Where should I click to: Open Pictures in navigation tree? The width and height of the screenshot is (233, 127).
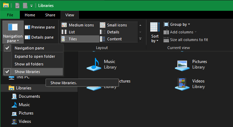26,113
